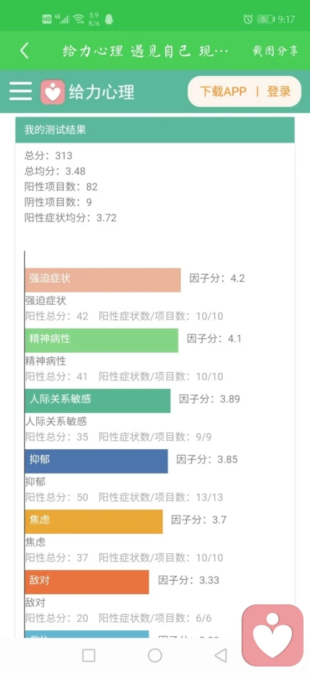Tap the alarm clock status icon
The height and width of the screenshot is (673, 310).
tap(248, 19)
